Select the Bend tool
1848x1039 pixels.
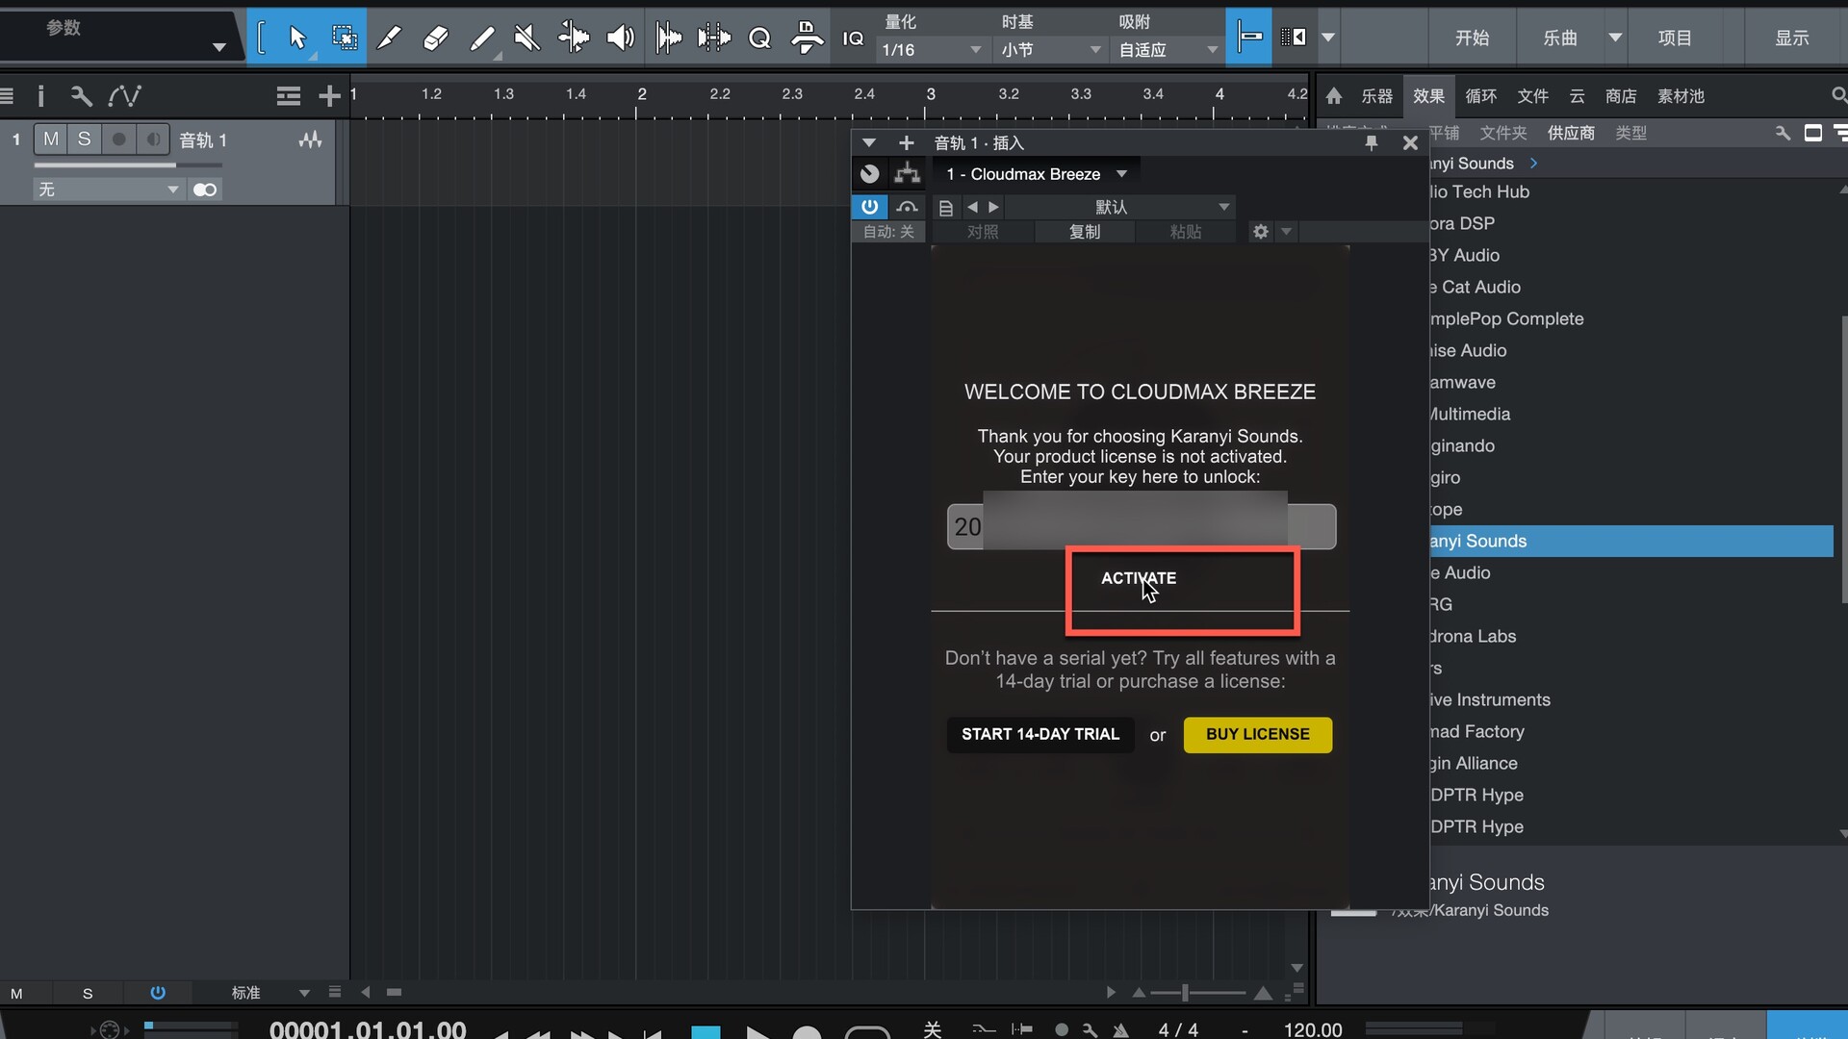[574, 38]
